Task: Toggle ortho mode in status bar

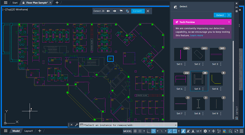Action: [149, 131]
